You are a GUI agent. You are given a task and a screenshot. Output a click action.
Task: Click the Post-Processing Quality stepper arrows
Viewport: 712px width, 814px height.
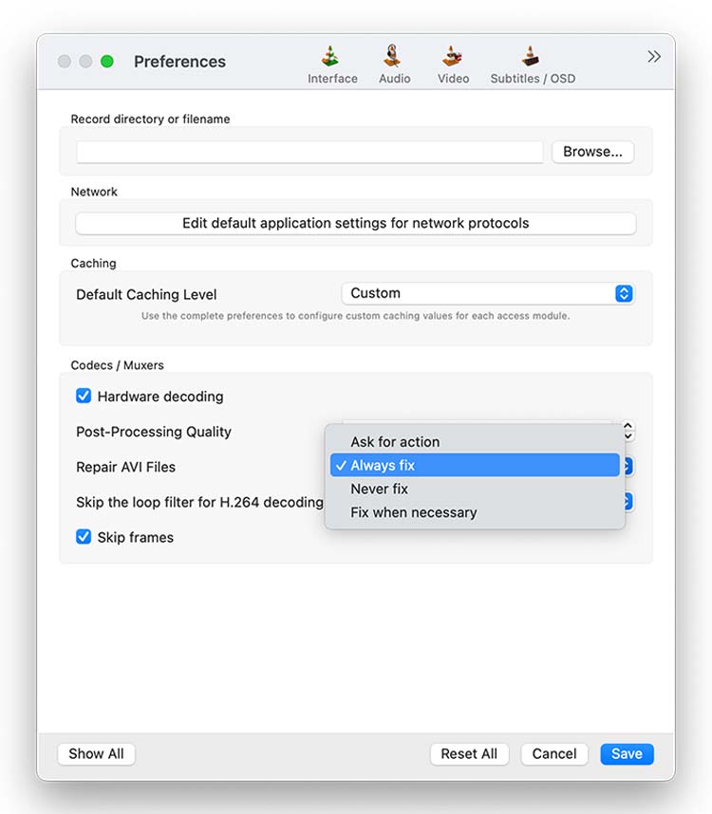(628, 432)
